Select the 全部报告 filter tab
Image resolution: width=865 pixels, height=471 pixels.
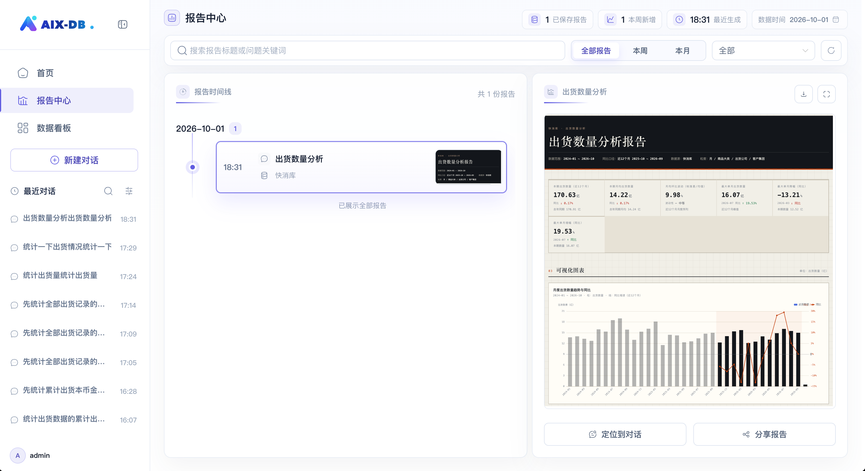pos(596,51)
